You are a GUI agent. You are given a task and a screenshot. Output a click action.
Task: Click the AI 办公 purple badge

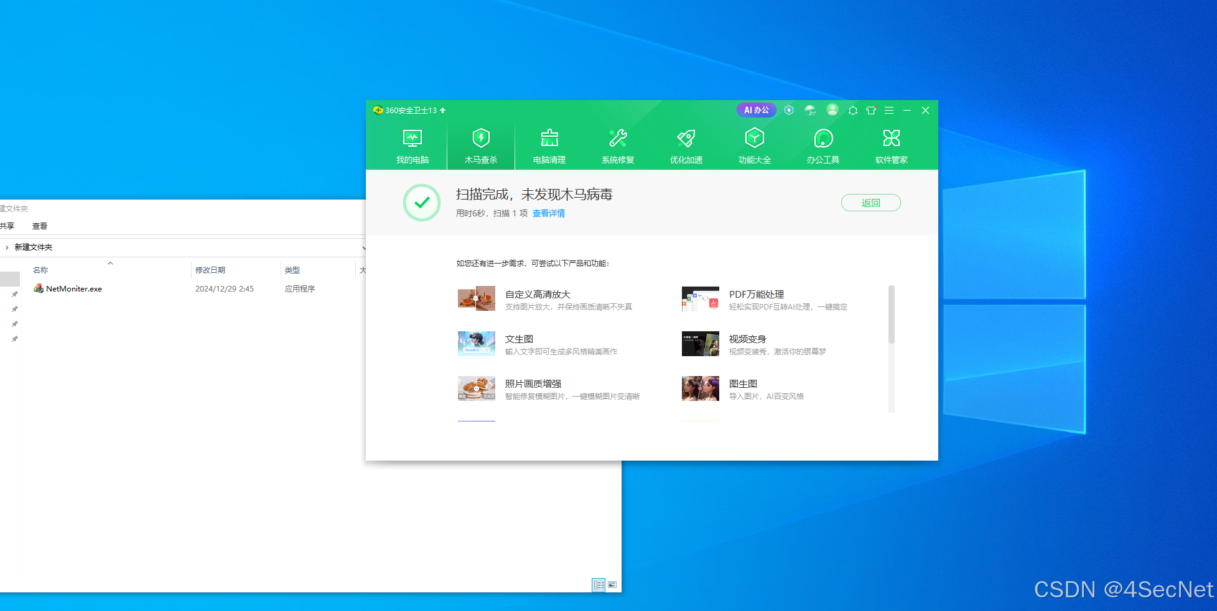(x=757, y=110)
